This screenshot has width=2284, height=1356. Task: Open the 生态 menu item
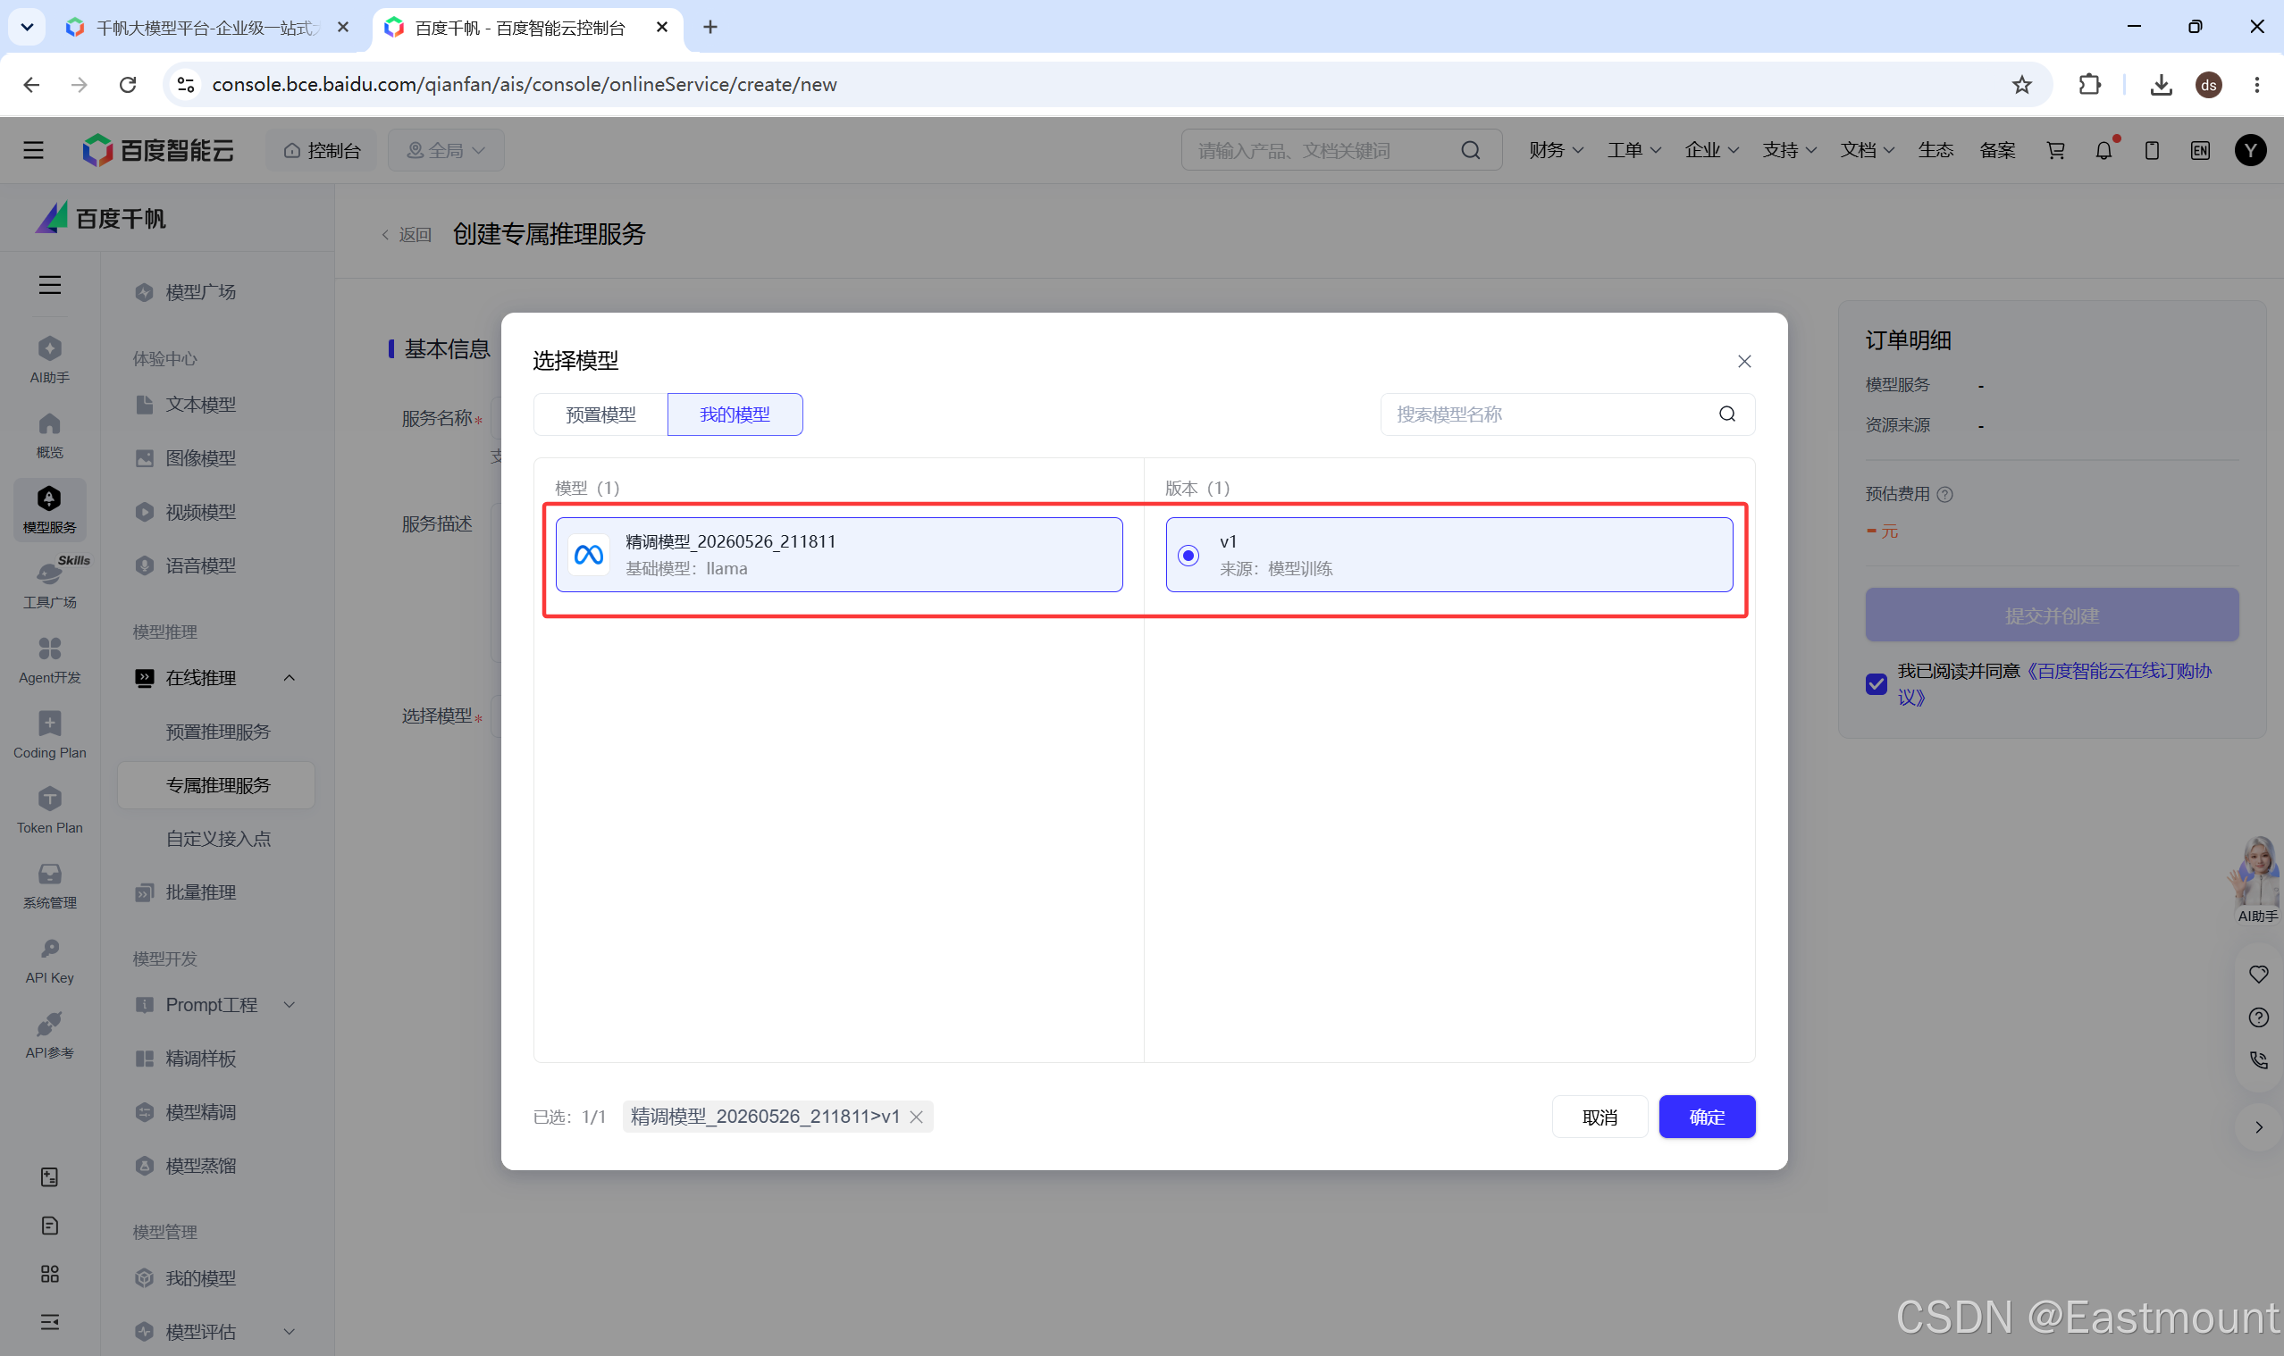pyautogui.click(x=1935, y=150)
